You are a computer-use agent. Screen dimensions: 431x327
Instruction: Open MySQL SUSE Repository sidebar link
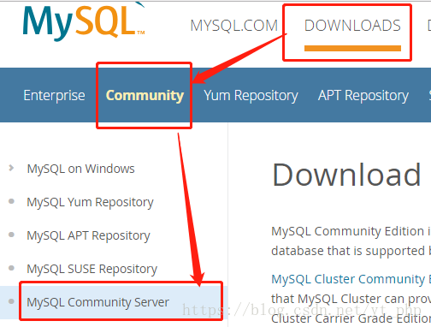tap(92, 269)
